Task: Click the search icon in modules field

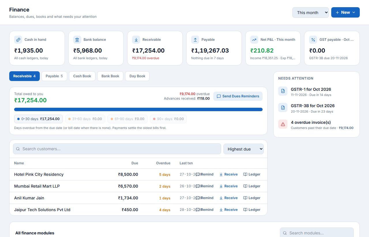Action: click(285, 233)
